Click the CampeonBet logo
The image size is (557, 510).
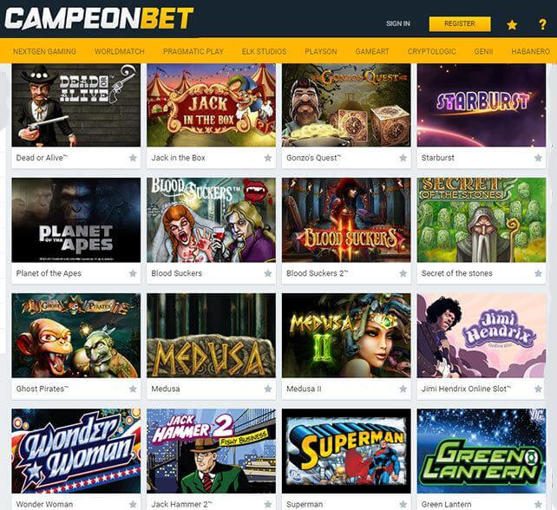(x=99, y=18)
